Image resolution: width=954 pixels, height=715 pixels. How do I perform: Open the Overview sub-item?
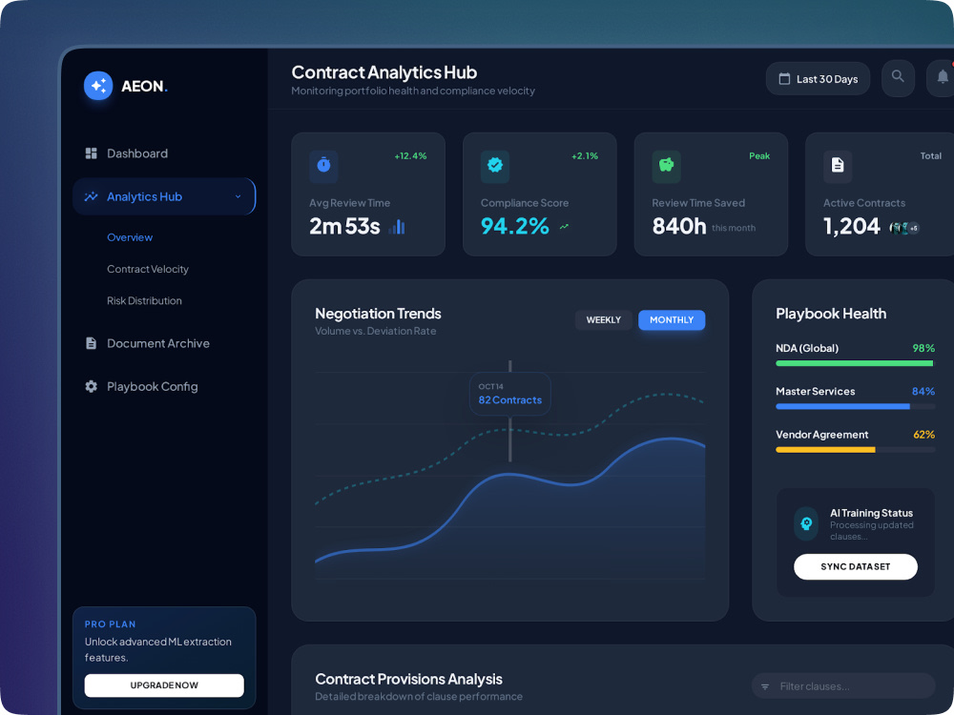pos(130,237)
